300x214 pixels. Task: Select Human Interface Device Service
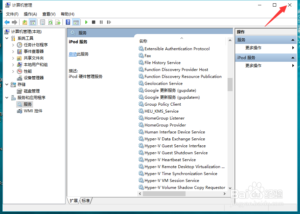[175, 132]
